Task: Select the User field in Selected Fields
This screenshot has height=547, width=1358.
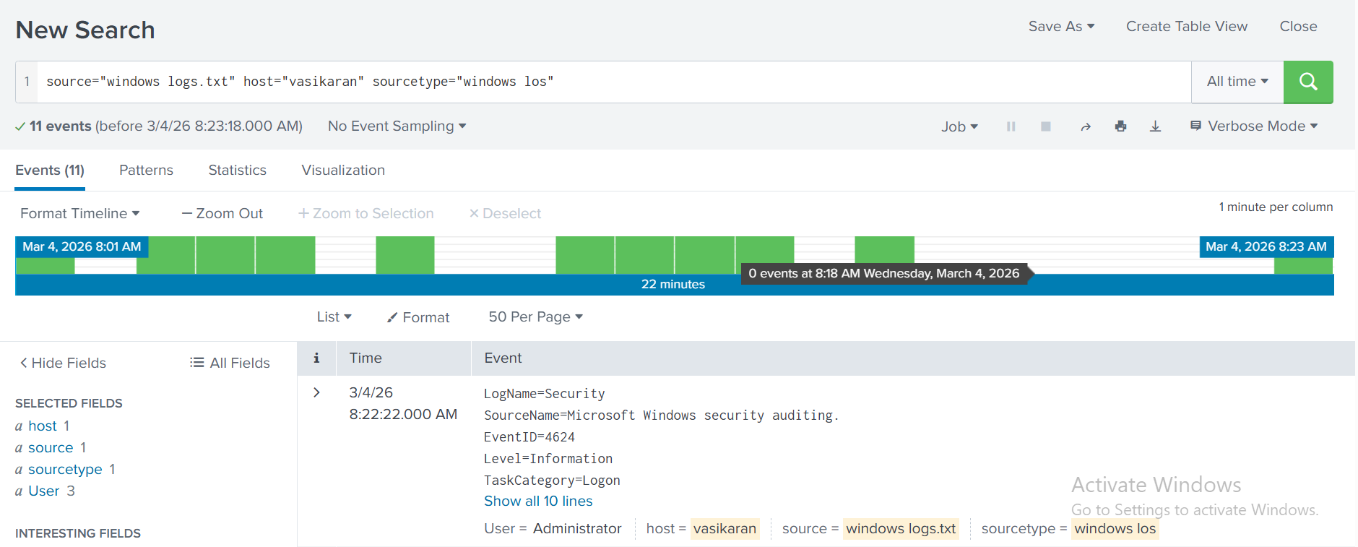Action: 44,491
